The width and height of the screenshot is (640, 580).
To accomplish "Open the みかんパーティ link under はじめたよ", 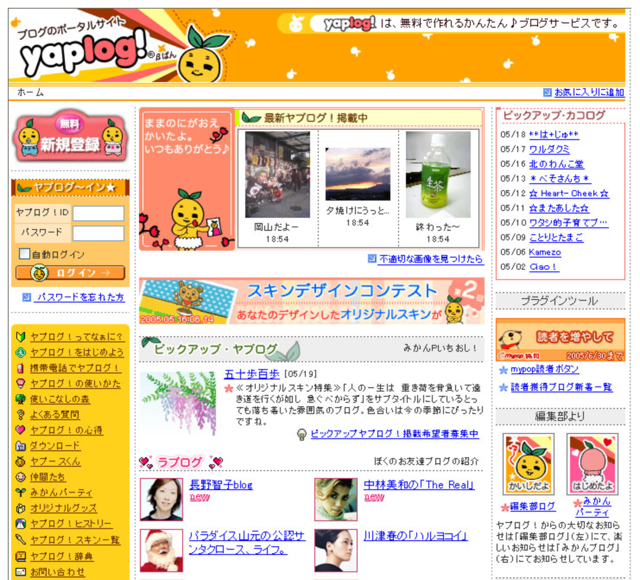I will (593, 507).
